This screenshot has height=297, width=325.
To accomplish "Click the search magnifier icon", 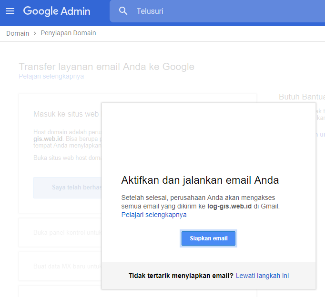I will click(x=123, y=11).
